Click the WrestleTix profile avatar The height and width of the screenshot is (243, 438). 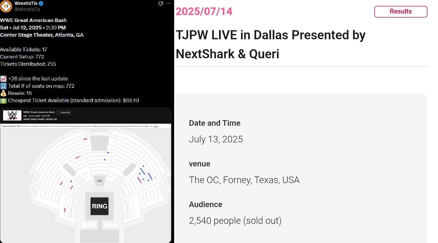pos(6,6)
